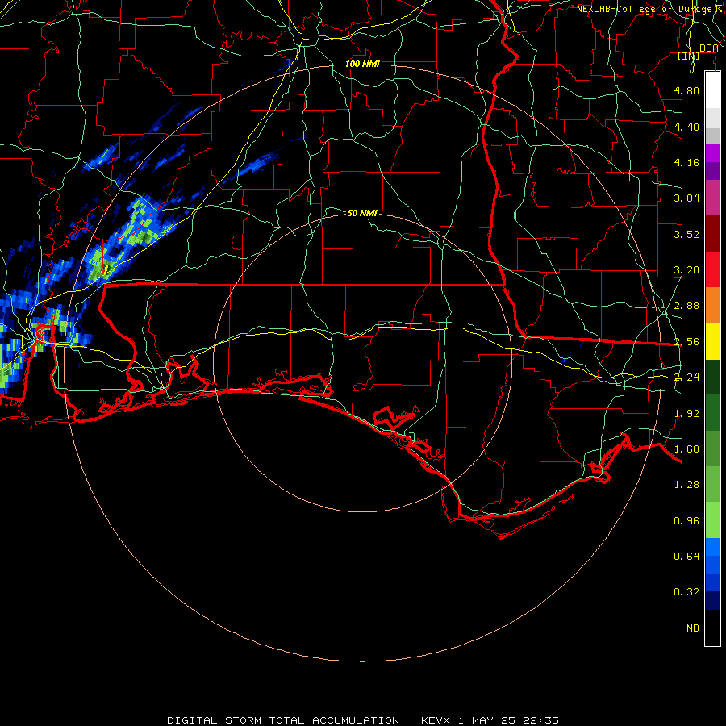Viewport: 726px width, 726px height.
Task: Click the 0.32 legend value
Action: click(x=686, y=592)
